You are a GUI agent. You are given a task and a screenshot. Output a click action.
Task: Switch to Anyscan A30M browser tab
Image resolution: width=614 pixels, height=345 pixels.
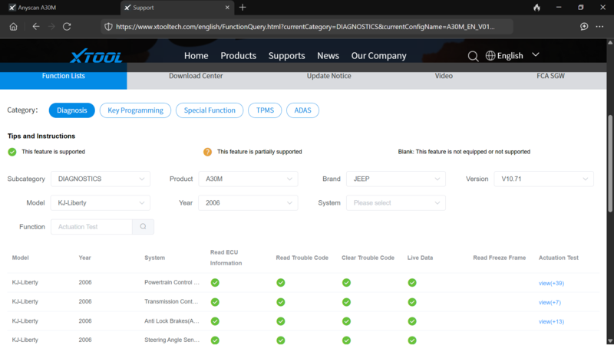(x=61, y=8)
